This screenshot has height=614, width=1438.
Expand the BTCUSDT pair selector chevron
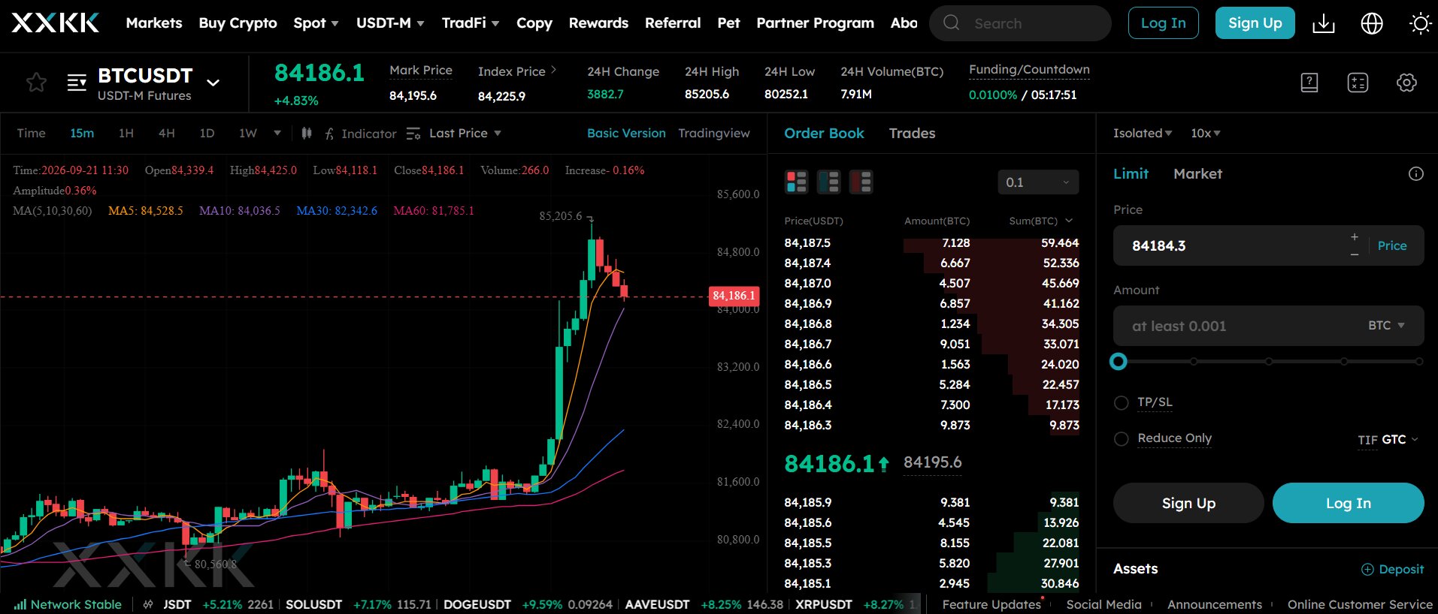(x=213, y=83)
